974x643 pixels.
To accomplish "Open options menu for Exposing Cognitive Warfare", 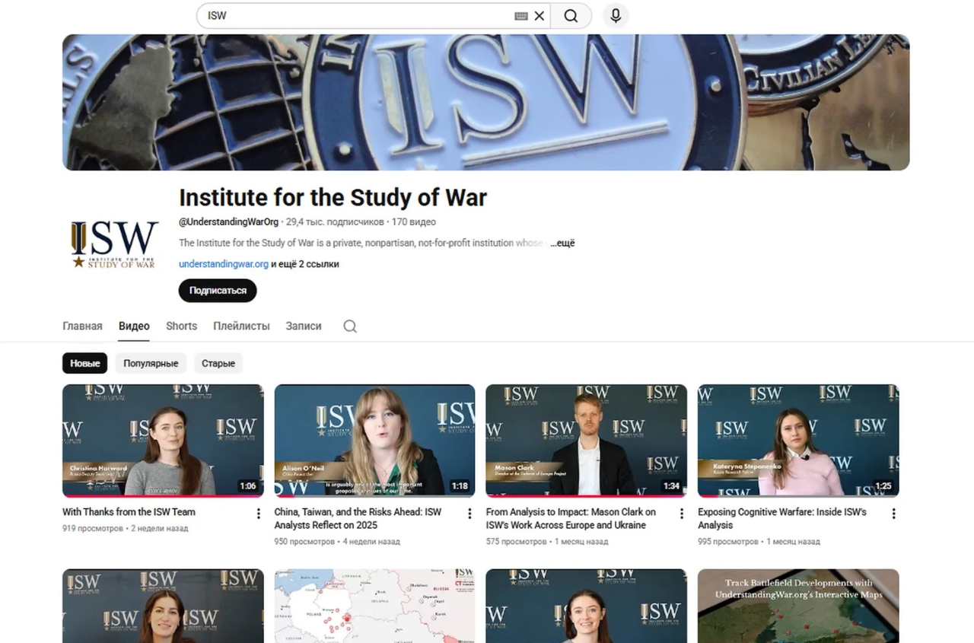I will pos(893,514).
